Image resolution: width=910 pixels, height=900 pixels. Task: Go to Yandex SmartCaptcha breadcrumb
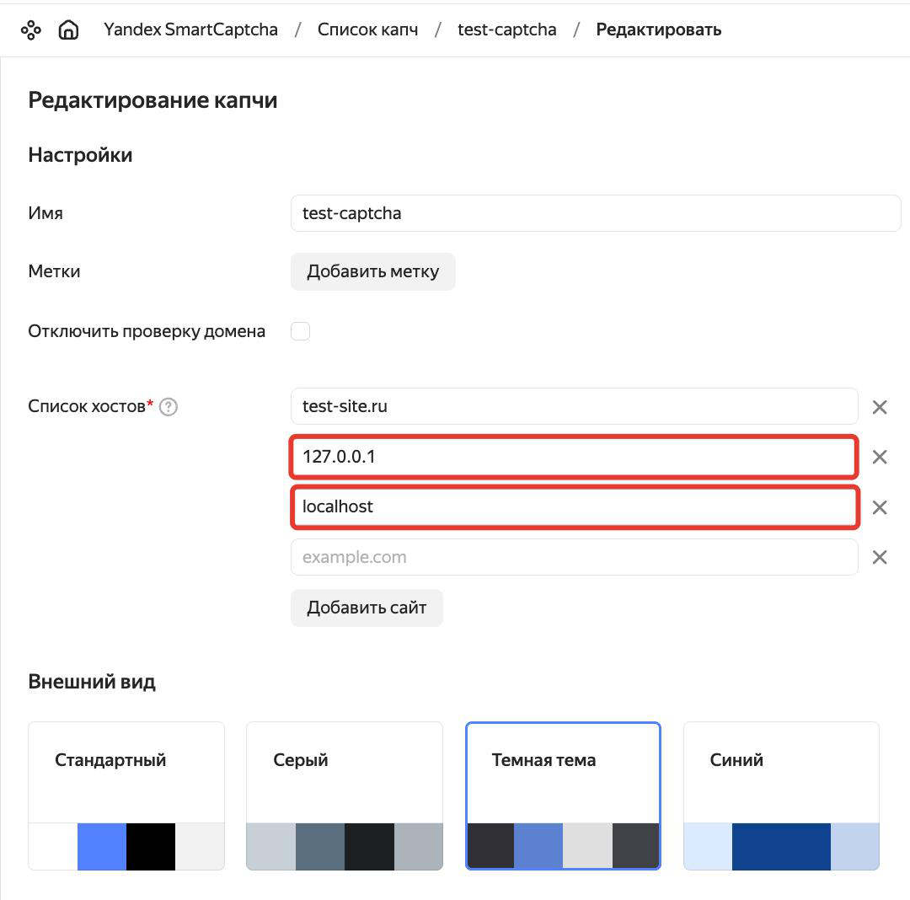tap(190, 29)
